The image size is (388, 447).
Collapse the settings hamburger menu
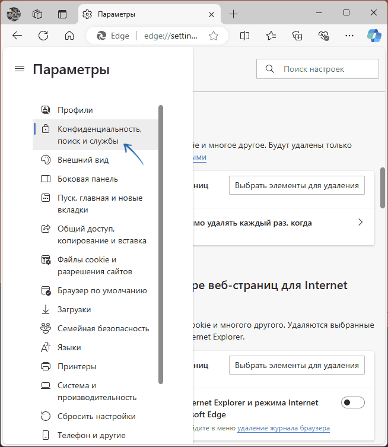(20, 69)
